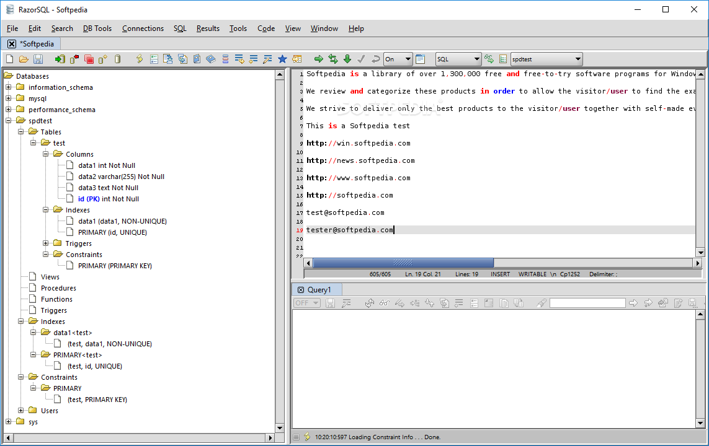
Task: Click the red stacked squares toolbar icon
Action: tap(89, 59)
